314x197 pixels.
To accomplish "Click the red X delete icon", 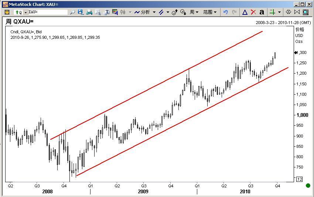I will point(253,12).
